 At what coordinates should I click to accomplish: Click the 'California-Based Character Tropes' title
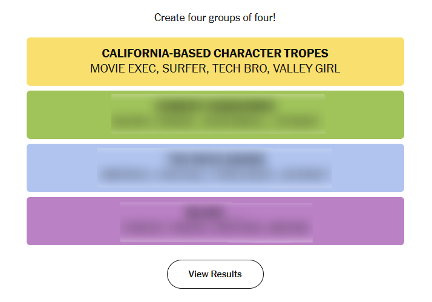coord(215,53)
